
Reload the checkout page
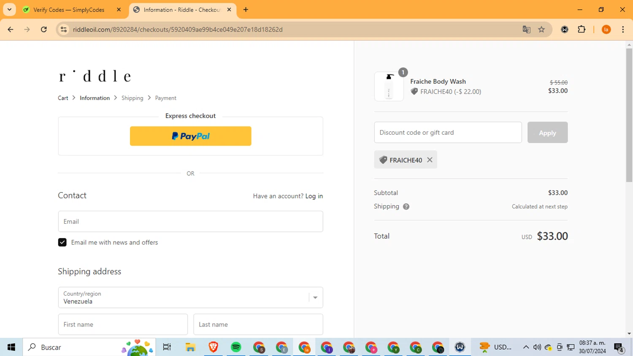coord(44,30)
